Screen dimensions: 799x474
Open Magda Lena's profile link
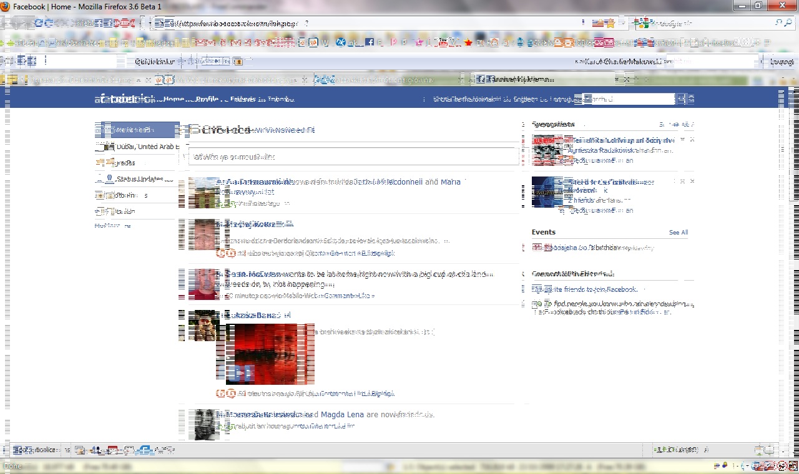tap(342, 414)
